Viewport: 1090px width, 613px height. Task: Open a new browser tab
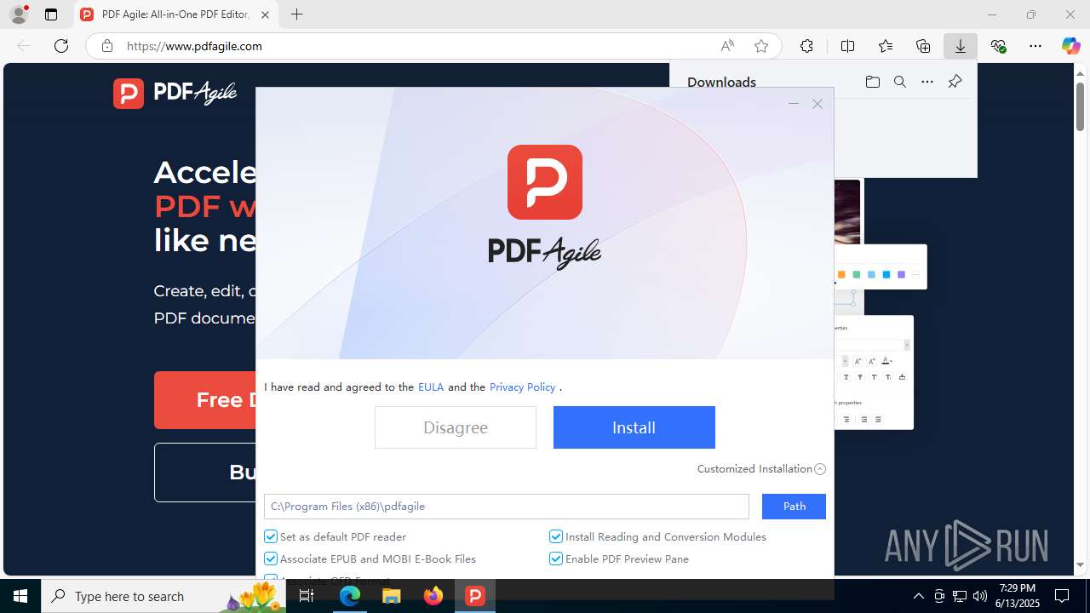click(x=296, y=14)
